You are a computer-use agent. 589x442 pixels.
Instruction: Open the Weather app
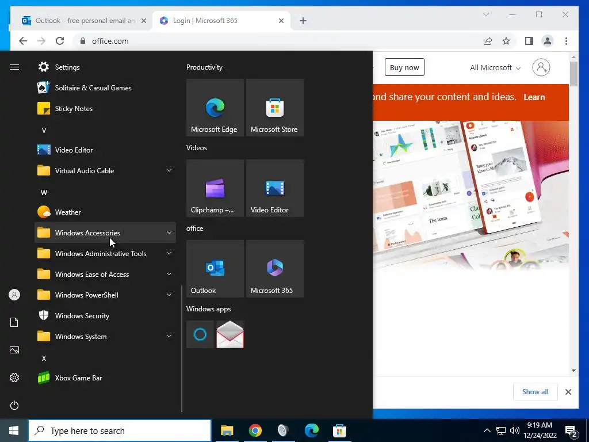pyautogui.click(x=105, y=212)
